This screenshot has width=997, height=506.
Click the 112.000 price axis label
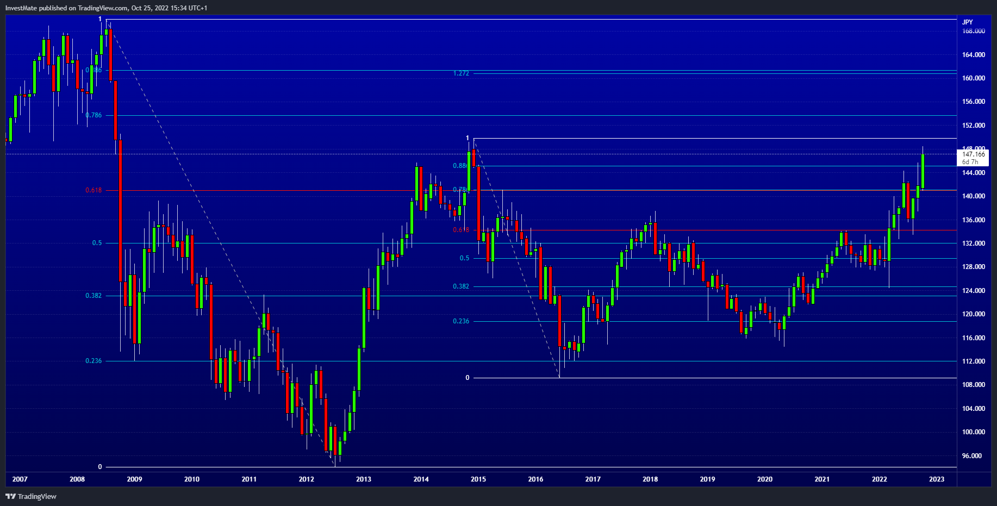point(973,361)
